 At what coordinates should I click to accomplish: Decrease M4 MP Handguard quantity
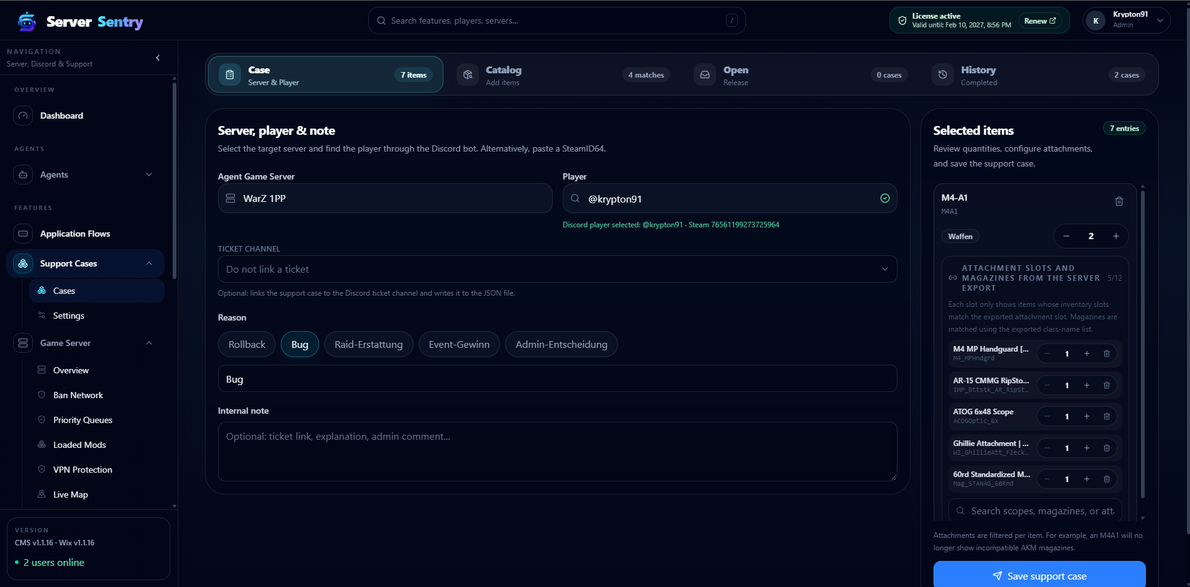tap(1047, 353)
